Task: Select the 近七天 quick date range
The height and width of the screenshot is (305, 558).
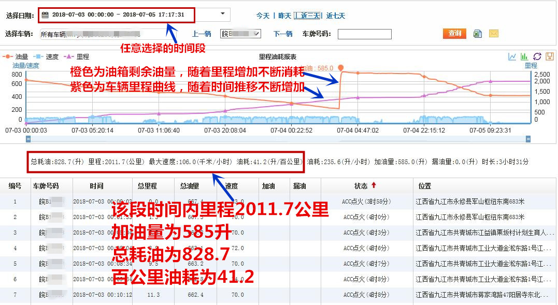Action: 335,16
